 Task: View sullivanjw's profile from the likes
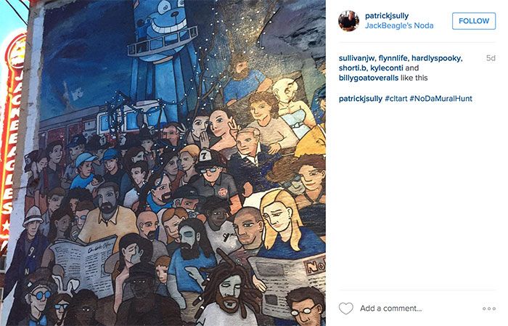[x=356, y=58]
